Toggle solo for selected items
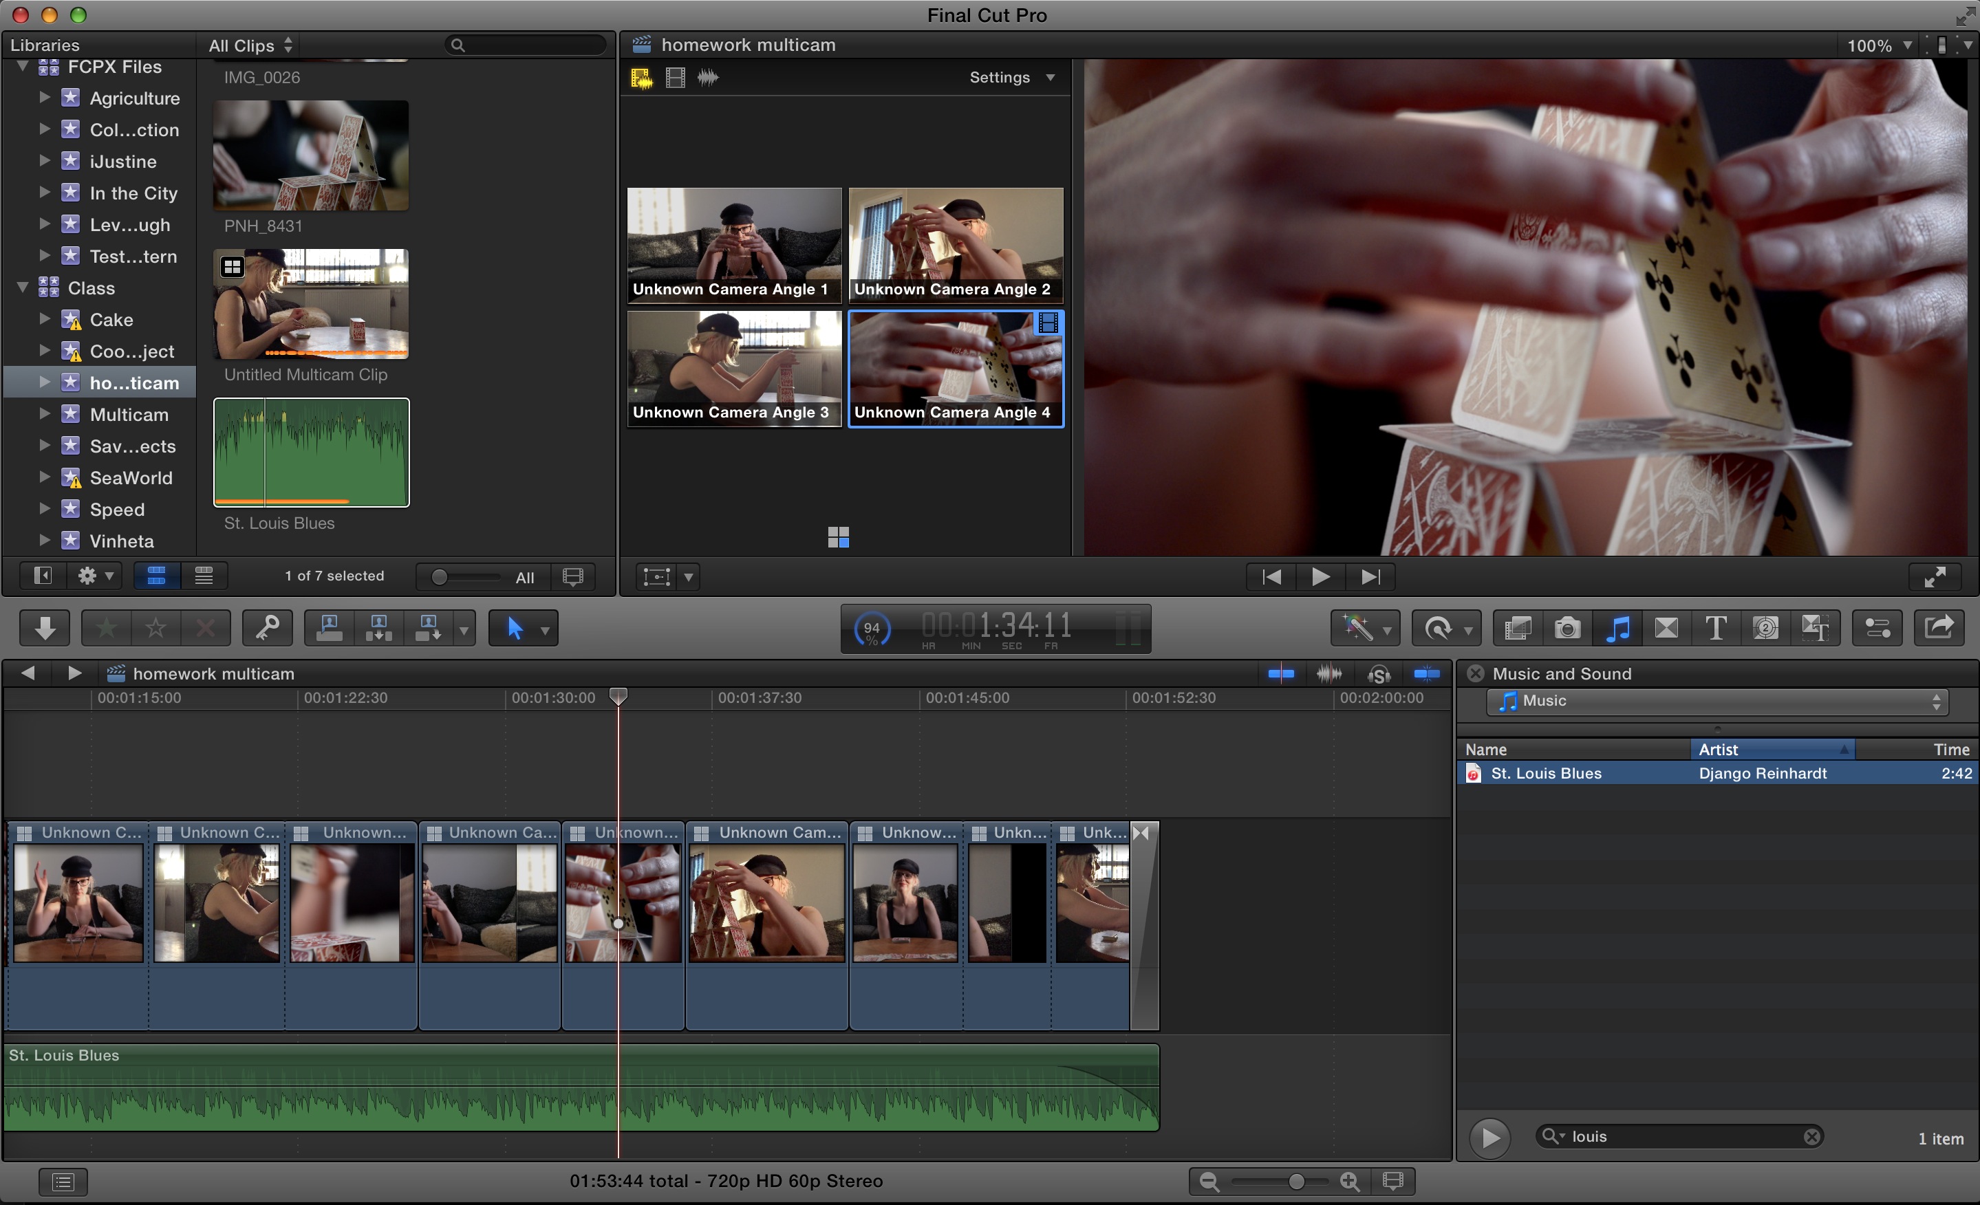 pos(1379,674)
